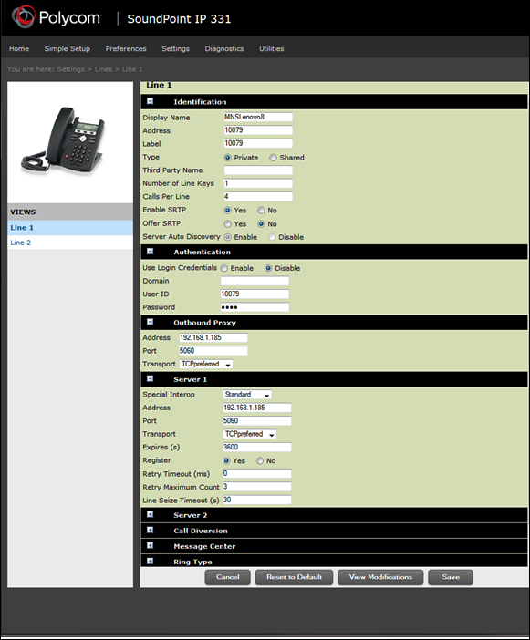Select Shared line type

(x=273, y=158)
